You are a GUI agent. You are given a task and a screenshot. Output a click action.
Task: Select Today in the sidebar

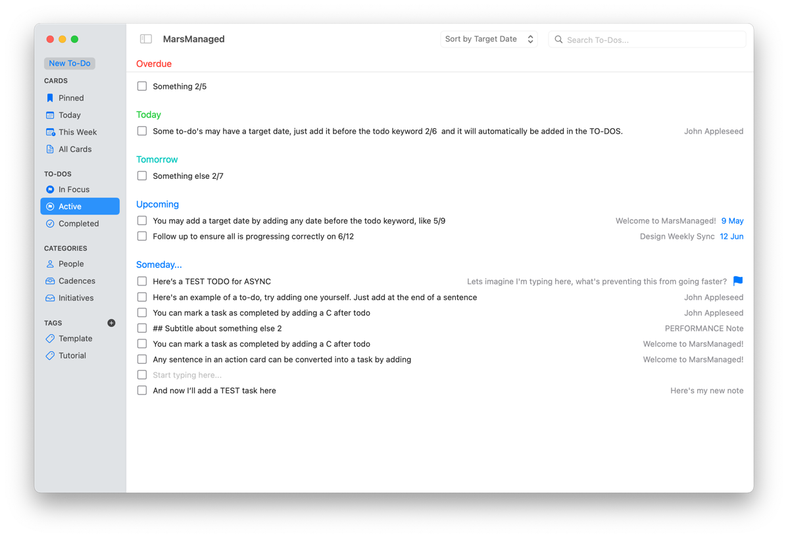(x=80, y=115)
